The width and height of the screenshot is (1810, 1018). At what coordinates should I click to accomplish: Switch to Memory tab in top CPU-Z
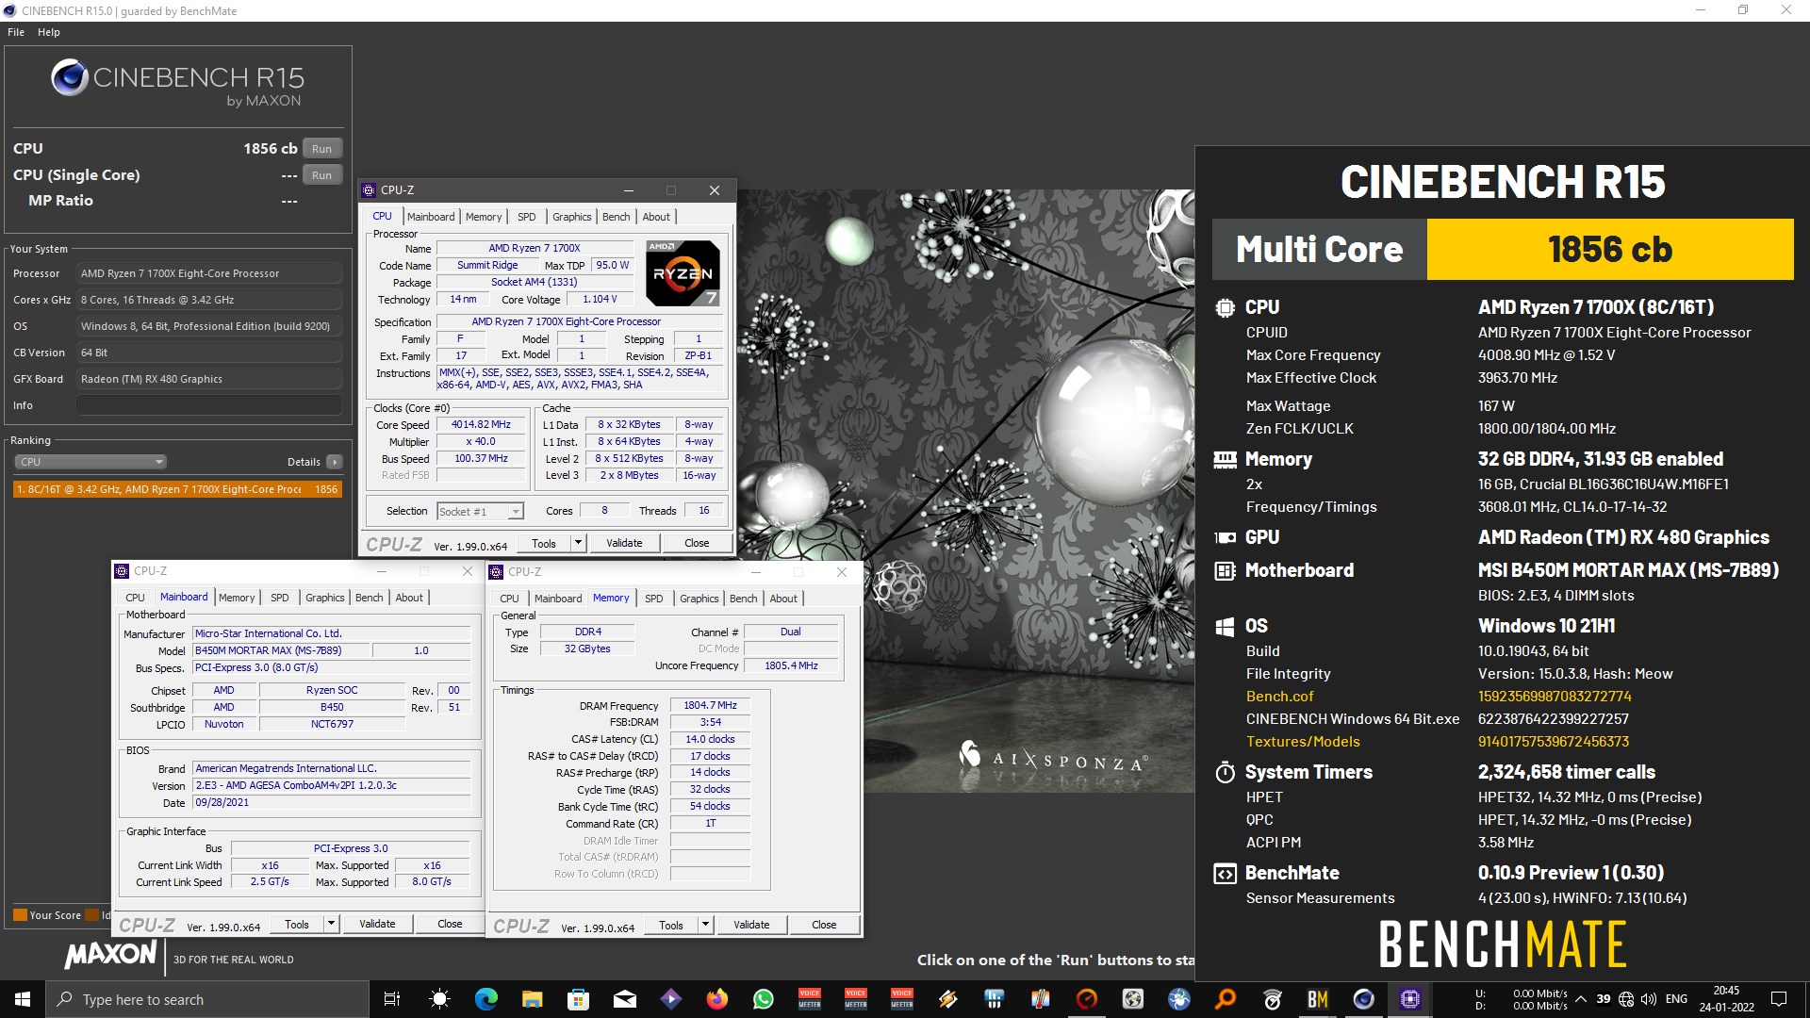coord(484,217)
